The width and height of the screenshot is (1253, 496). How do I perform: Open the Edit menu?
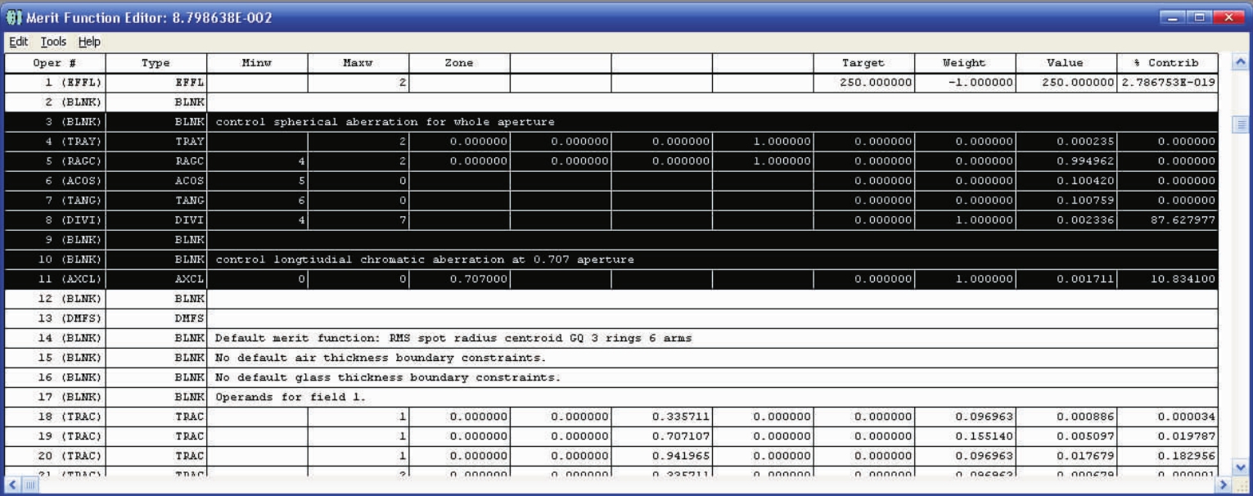[18, 41]
